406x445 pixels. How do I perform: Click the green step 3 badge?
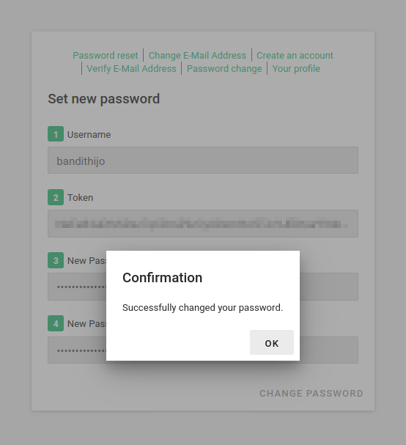pyautogui.click(x=56, y=260)
